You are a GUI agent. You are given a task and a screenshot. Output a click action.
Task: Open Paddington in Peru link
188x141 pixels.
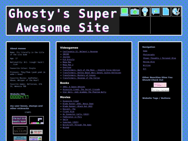(72, 117)
